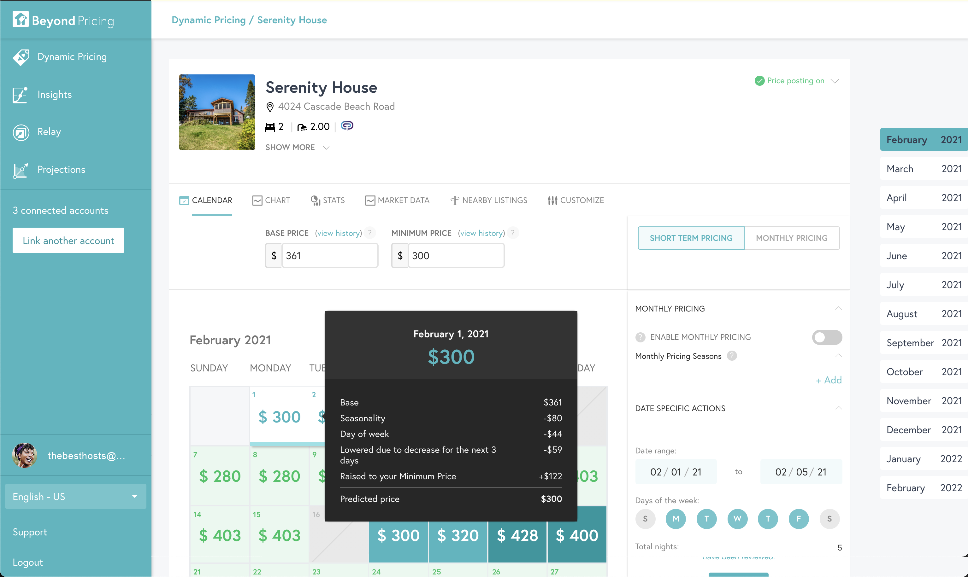
Task: Select Short Term Pricing mode
Action: pos(691,238)
